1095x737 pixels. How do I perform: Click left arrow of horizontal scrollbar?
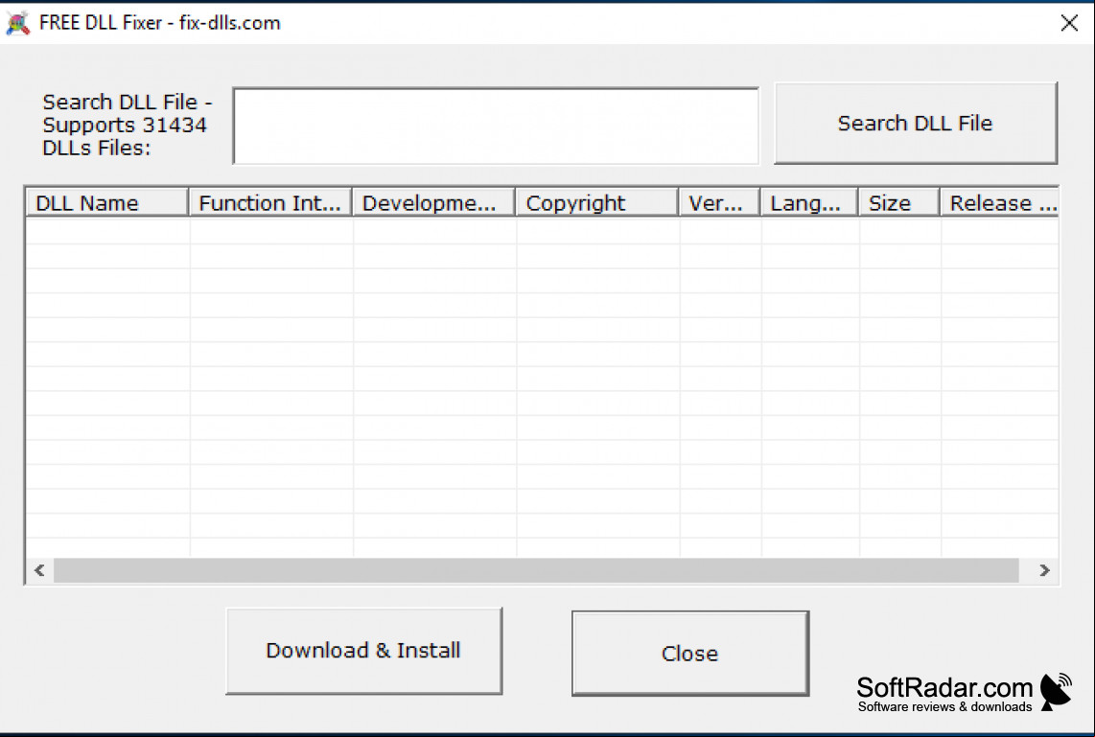[x=40, y=570]
